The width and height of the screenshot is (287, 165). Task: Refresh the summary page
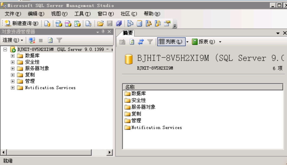(x=132, y=42)
